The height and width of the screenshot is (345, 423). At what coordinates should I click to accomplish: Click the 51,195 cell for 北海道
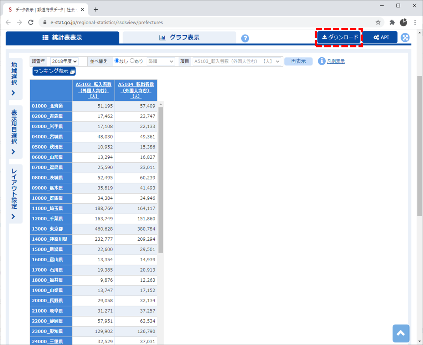(x=94, y=106)
